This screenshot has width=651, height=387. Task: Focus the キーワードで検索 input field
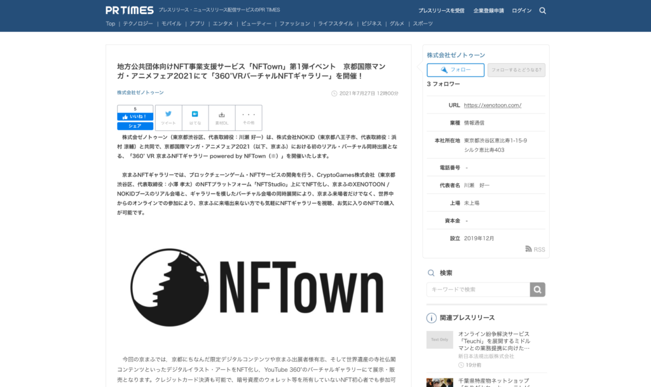tap(478, 290)
